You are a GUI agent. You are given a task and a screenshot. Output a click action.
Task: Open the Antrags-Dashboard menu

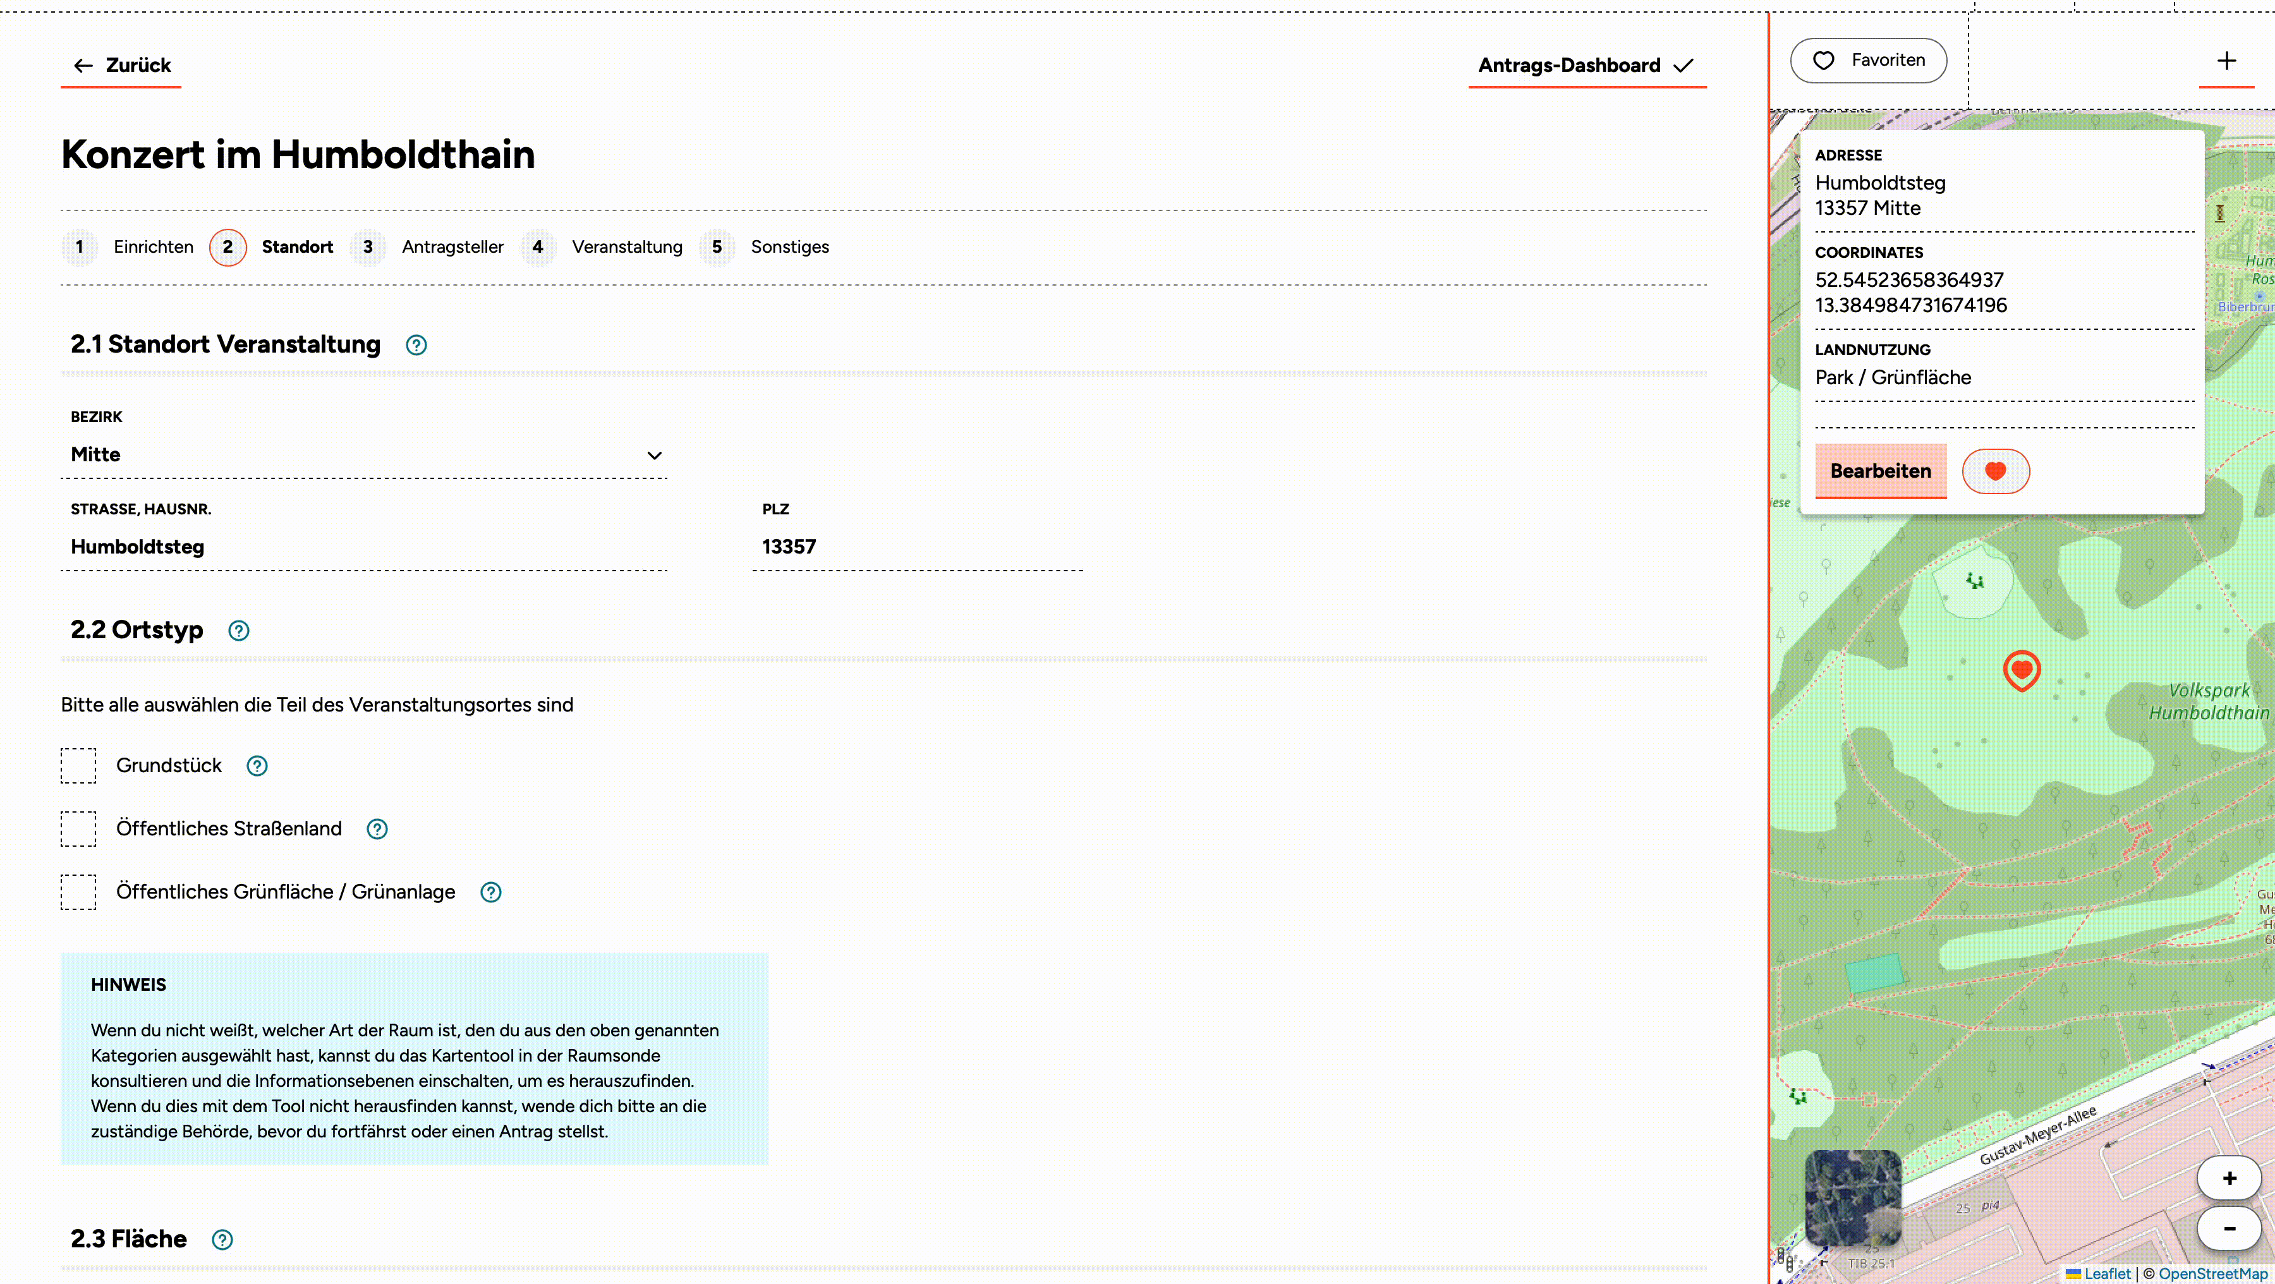pos(1586,65)
